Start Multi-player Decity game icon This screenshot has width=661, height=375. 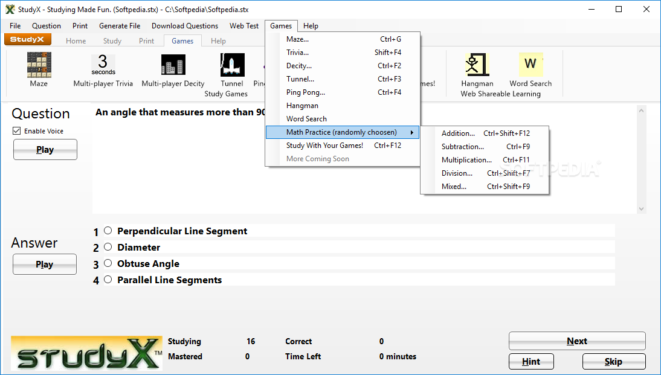pyautogui.click(x=173, y=65)
